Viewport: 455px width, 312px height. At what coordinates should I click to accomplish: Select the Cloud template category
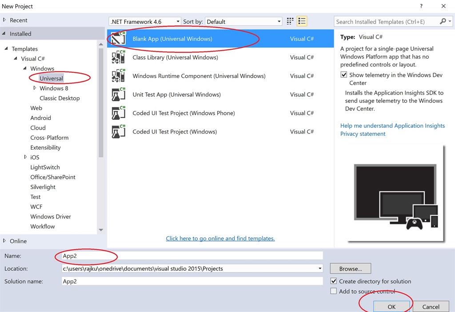tap(38, 127)
